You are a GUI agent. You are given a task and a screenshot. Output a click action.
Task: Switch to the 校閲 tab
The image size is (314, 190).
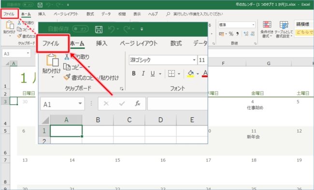click(x=122, y=14)
